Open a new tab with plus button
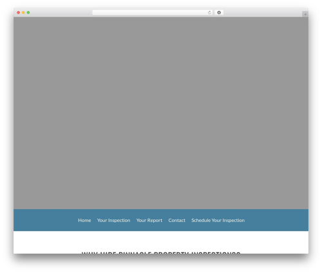 pyautogui.click(x=305, y=14)
